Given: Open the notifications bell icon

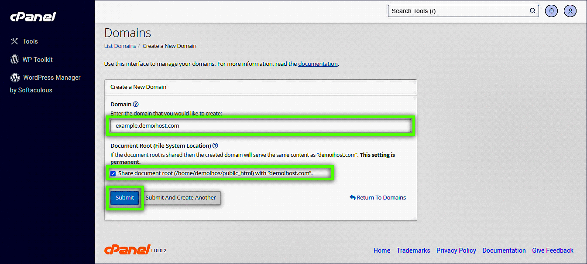Looking at the screenshot, I should pyautogui.click(x=551, y=11).
